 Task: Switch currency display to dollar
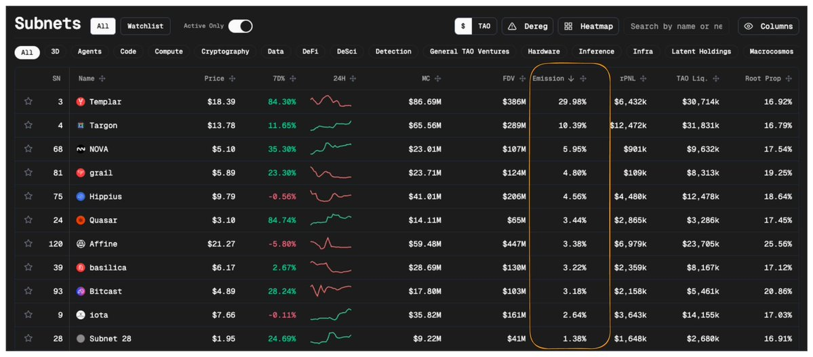[x=463, y=26]
